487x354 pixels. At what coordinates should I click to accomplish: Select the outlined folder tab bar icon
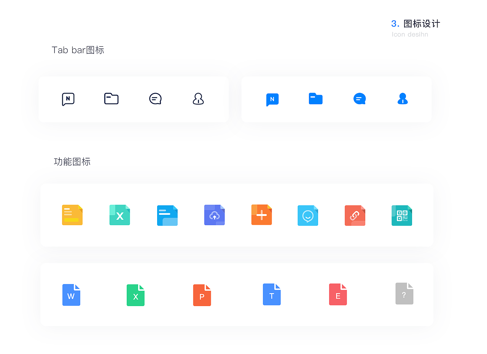click(x=111, y=98)
